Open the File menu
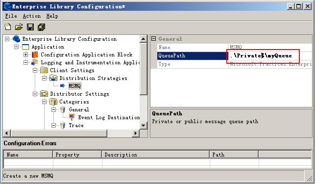The height and width of the screenshot is (184, 315). click(x=11, y=16)
